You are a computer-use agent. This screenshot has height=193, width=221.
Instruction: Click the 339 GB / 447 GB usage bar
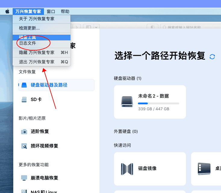[158, 103]
